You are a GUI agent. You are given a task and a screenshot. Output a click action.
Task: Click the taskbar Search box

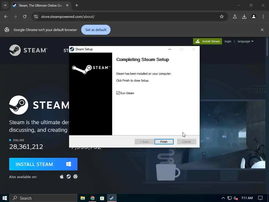tap(43, 198)
